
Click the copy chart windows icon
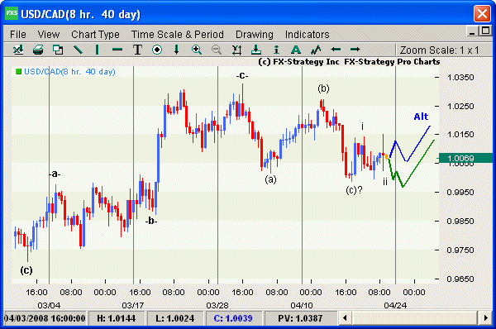(x=58, y=50)
